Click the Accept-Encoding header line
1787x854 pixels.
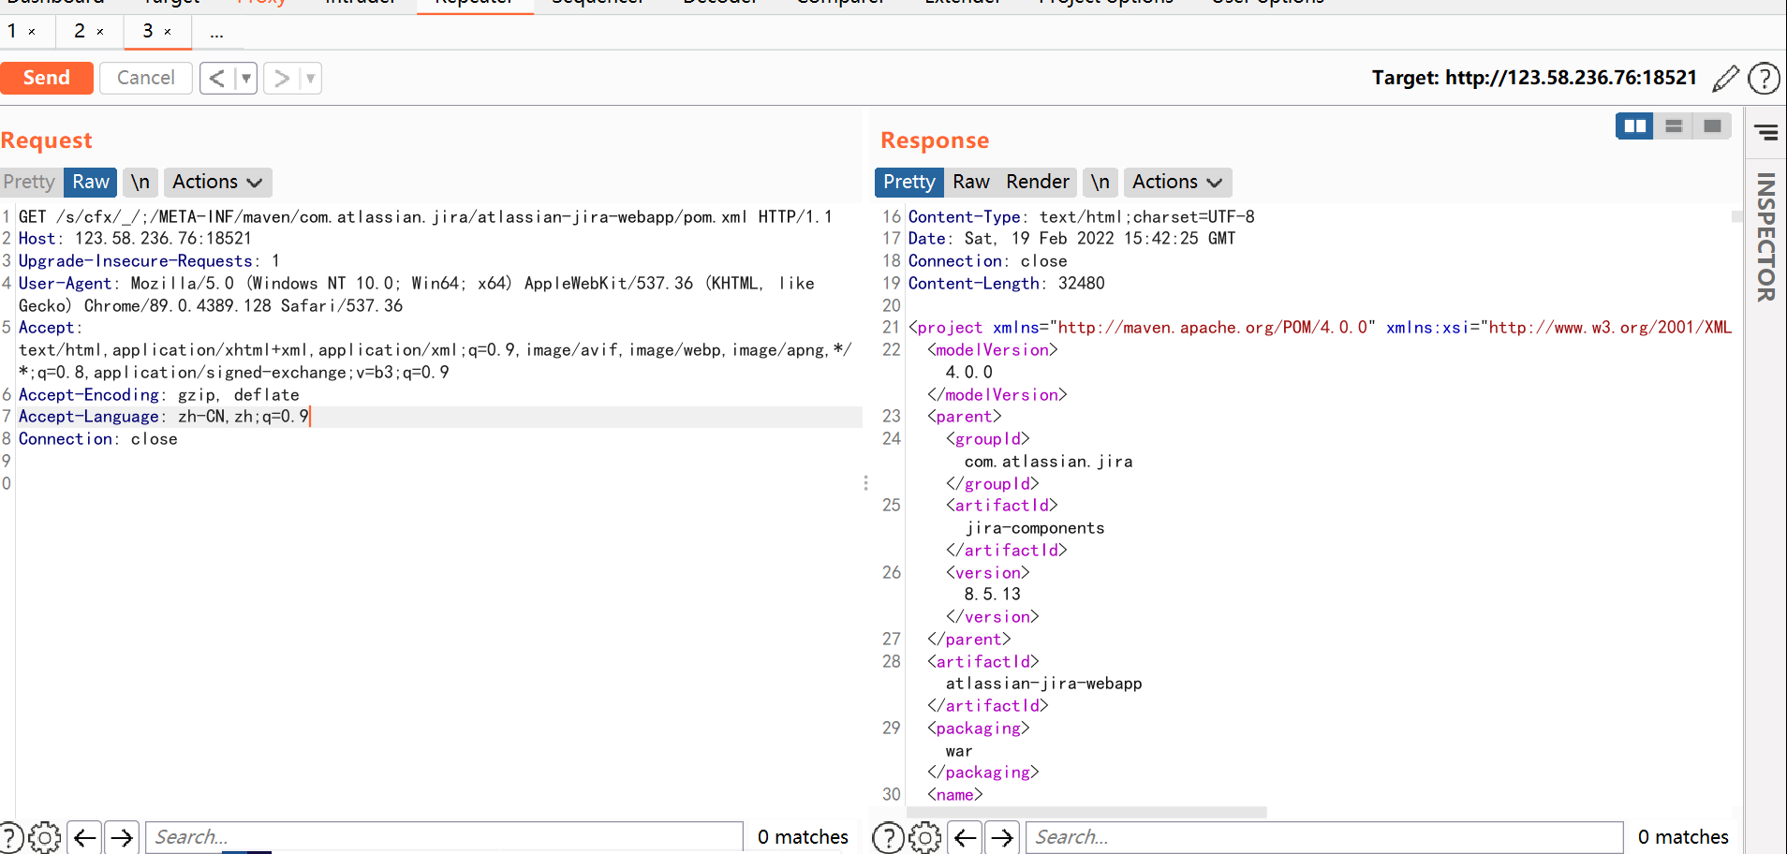159,395
